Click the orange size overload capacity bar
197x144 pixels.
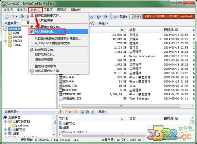[168, 16]
